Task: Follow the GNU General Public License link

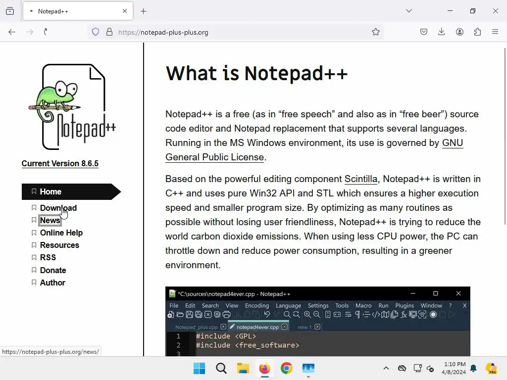Action: [215, 157]
